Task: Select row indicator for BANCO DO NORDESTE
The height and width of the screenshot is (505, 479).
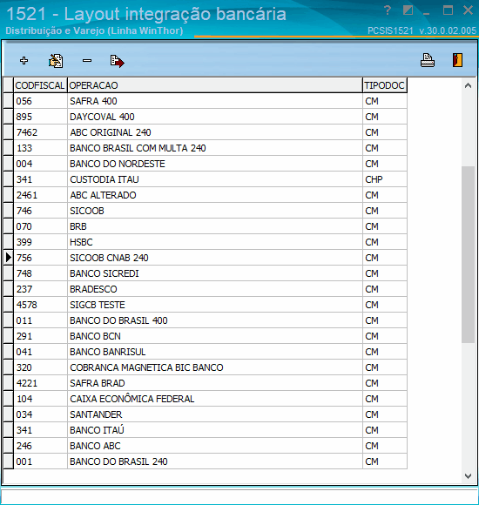Action: click(9, 164)
